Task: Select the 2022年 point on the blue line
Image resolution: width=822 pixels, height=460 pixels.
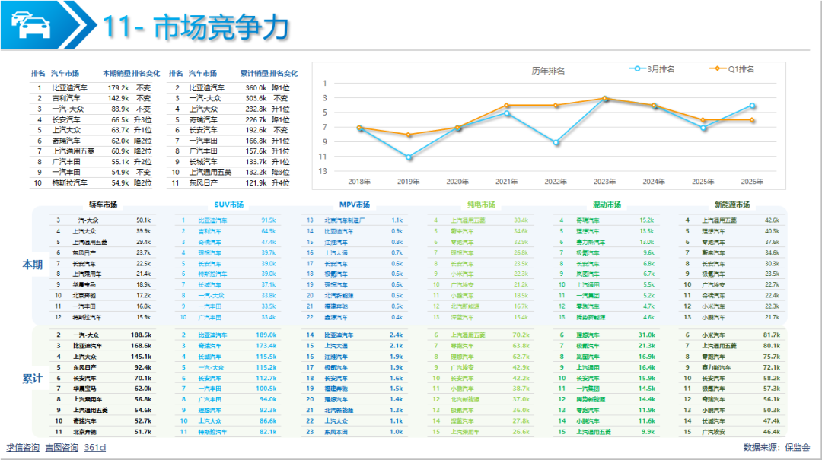Action: coord(556,142)
